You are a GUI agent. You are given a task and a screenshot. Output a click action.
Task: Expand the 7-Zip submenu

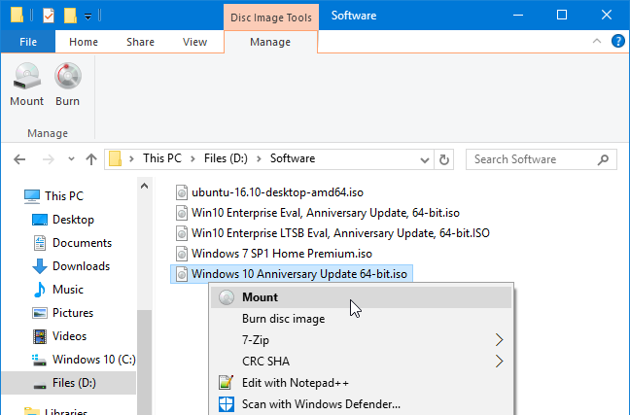pos(500,340)
